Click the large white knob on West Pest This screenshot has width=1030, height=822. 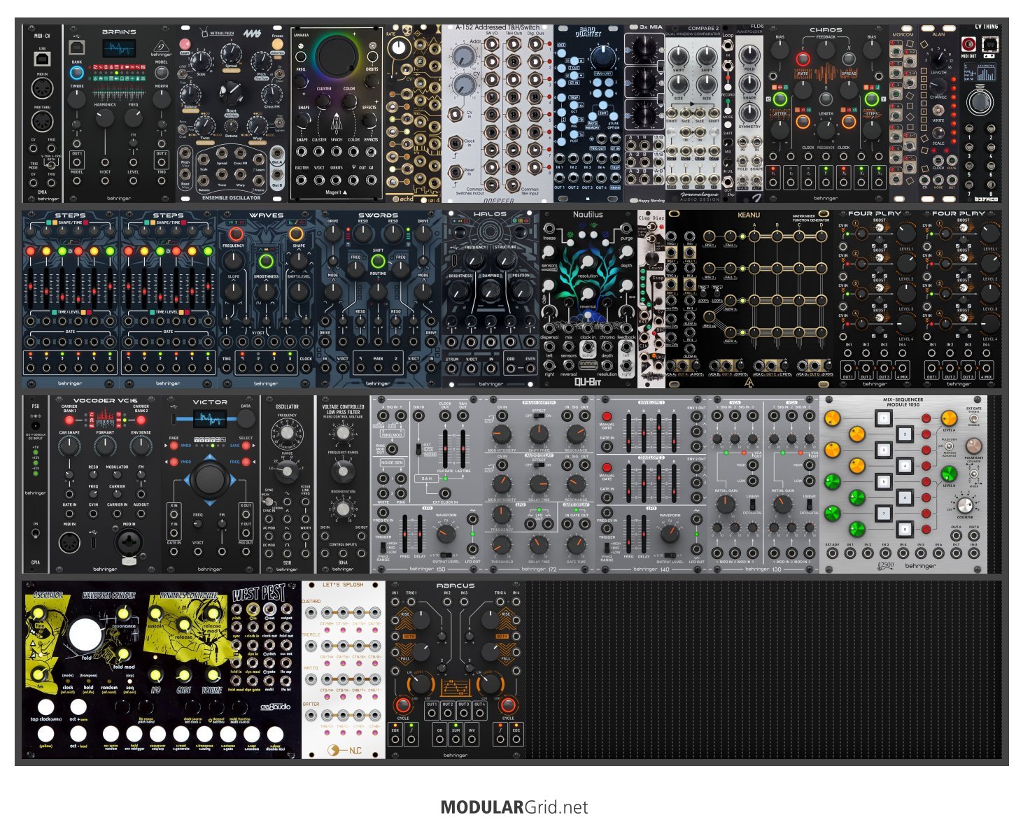pyautogui.click(x=85, y=635)
